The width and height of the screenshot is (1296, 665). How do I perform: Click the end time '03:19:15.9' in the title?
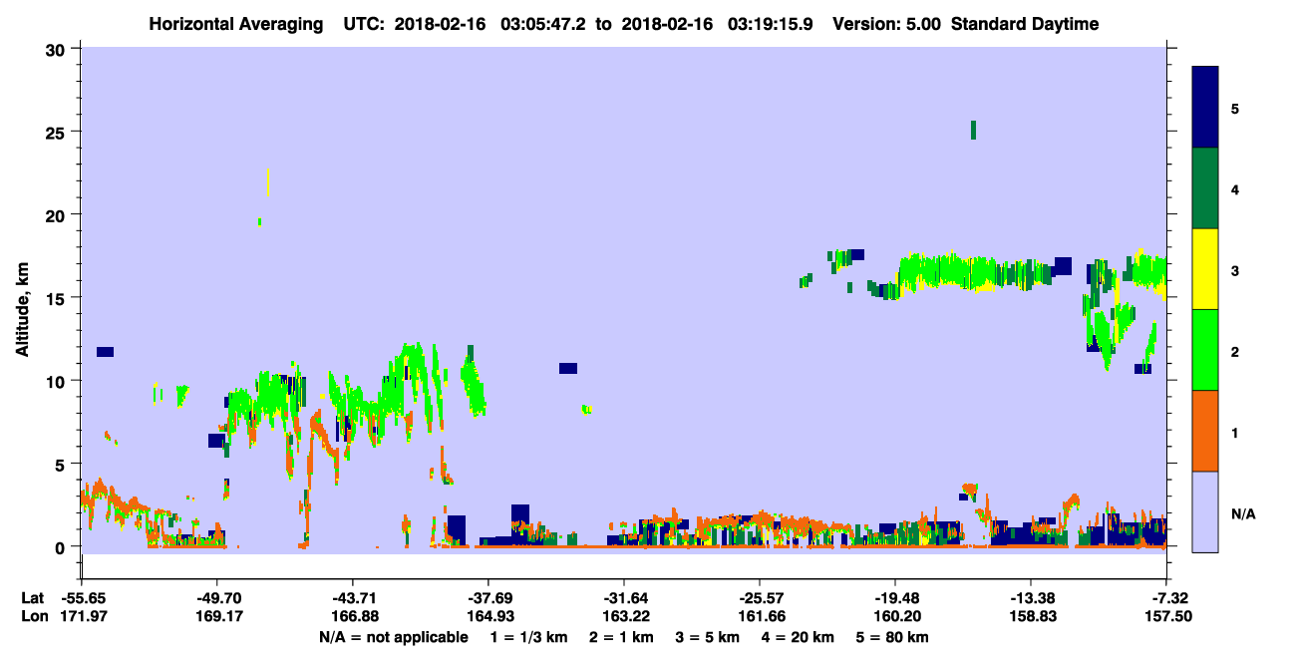772,24
